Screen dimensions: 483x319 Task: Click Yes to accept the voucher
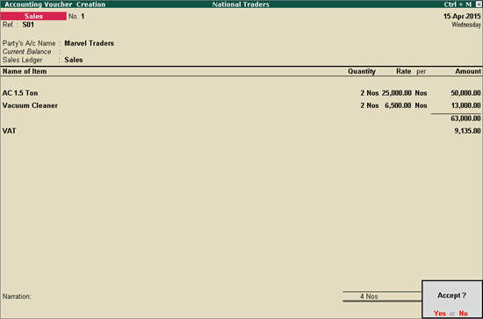click(x=440, y=314)
